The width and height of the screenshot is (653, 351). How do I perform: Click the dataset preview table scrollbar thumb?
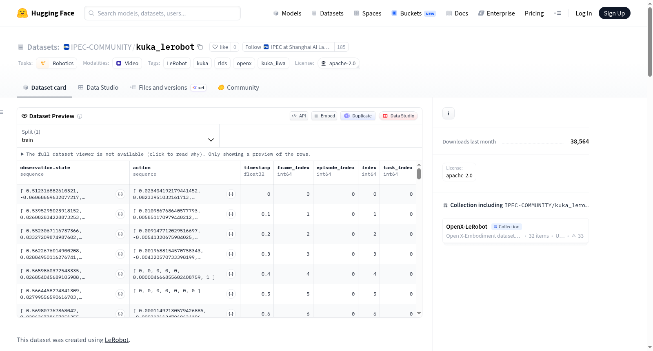[x=419, y=174]
